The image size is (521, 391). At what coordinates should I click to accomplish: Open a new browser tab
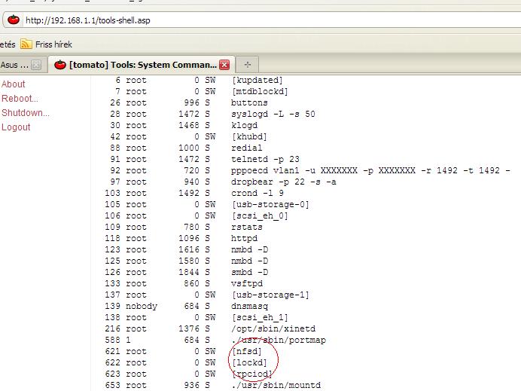tap(248, 65)
